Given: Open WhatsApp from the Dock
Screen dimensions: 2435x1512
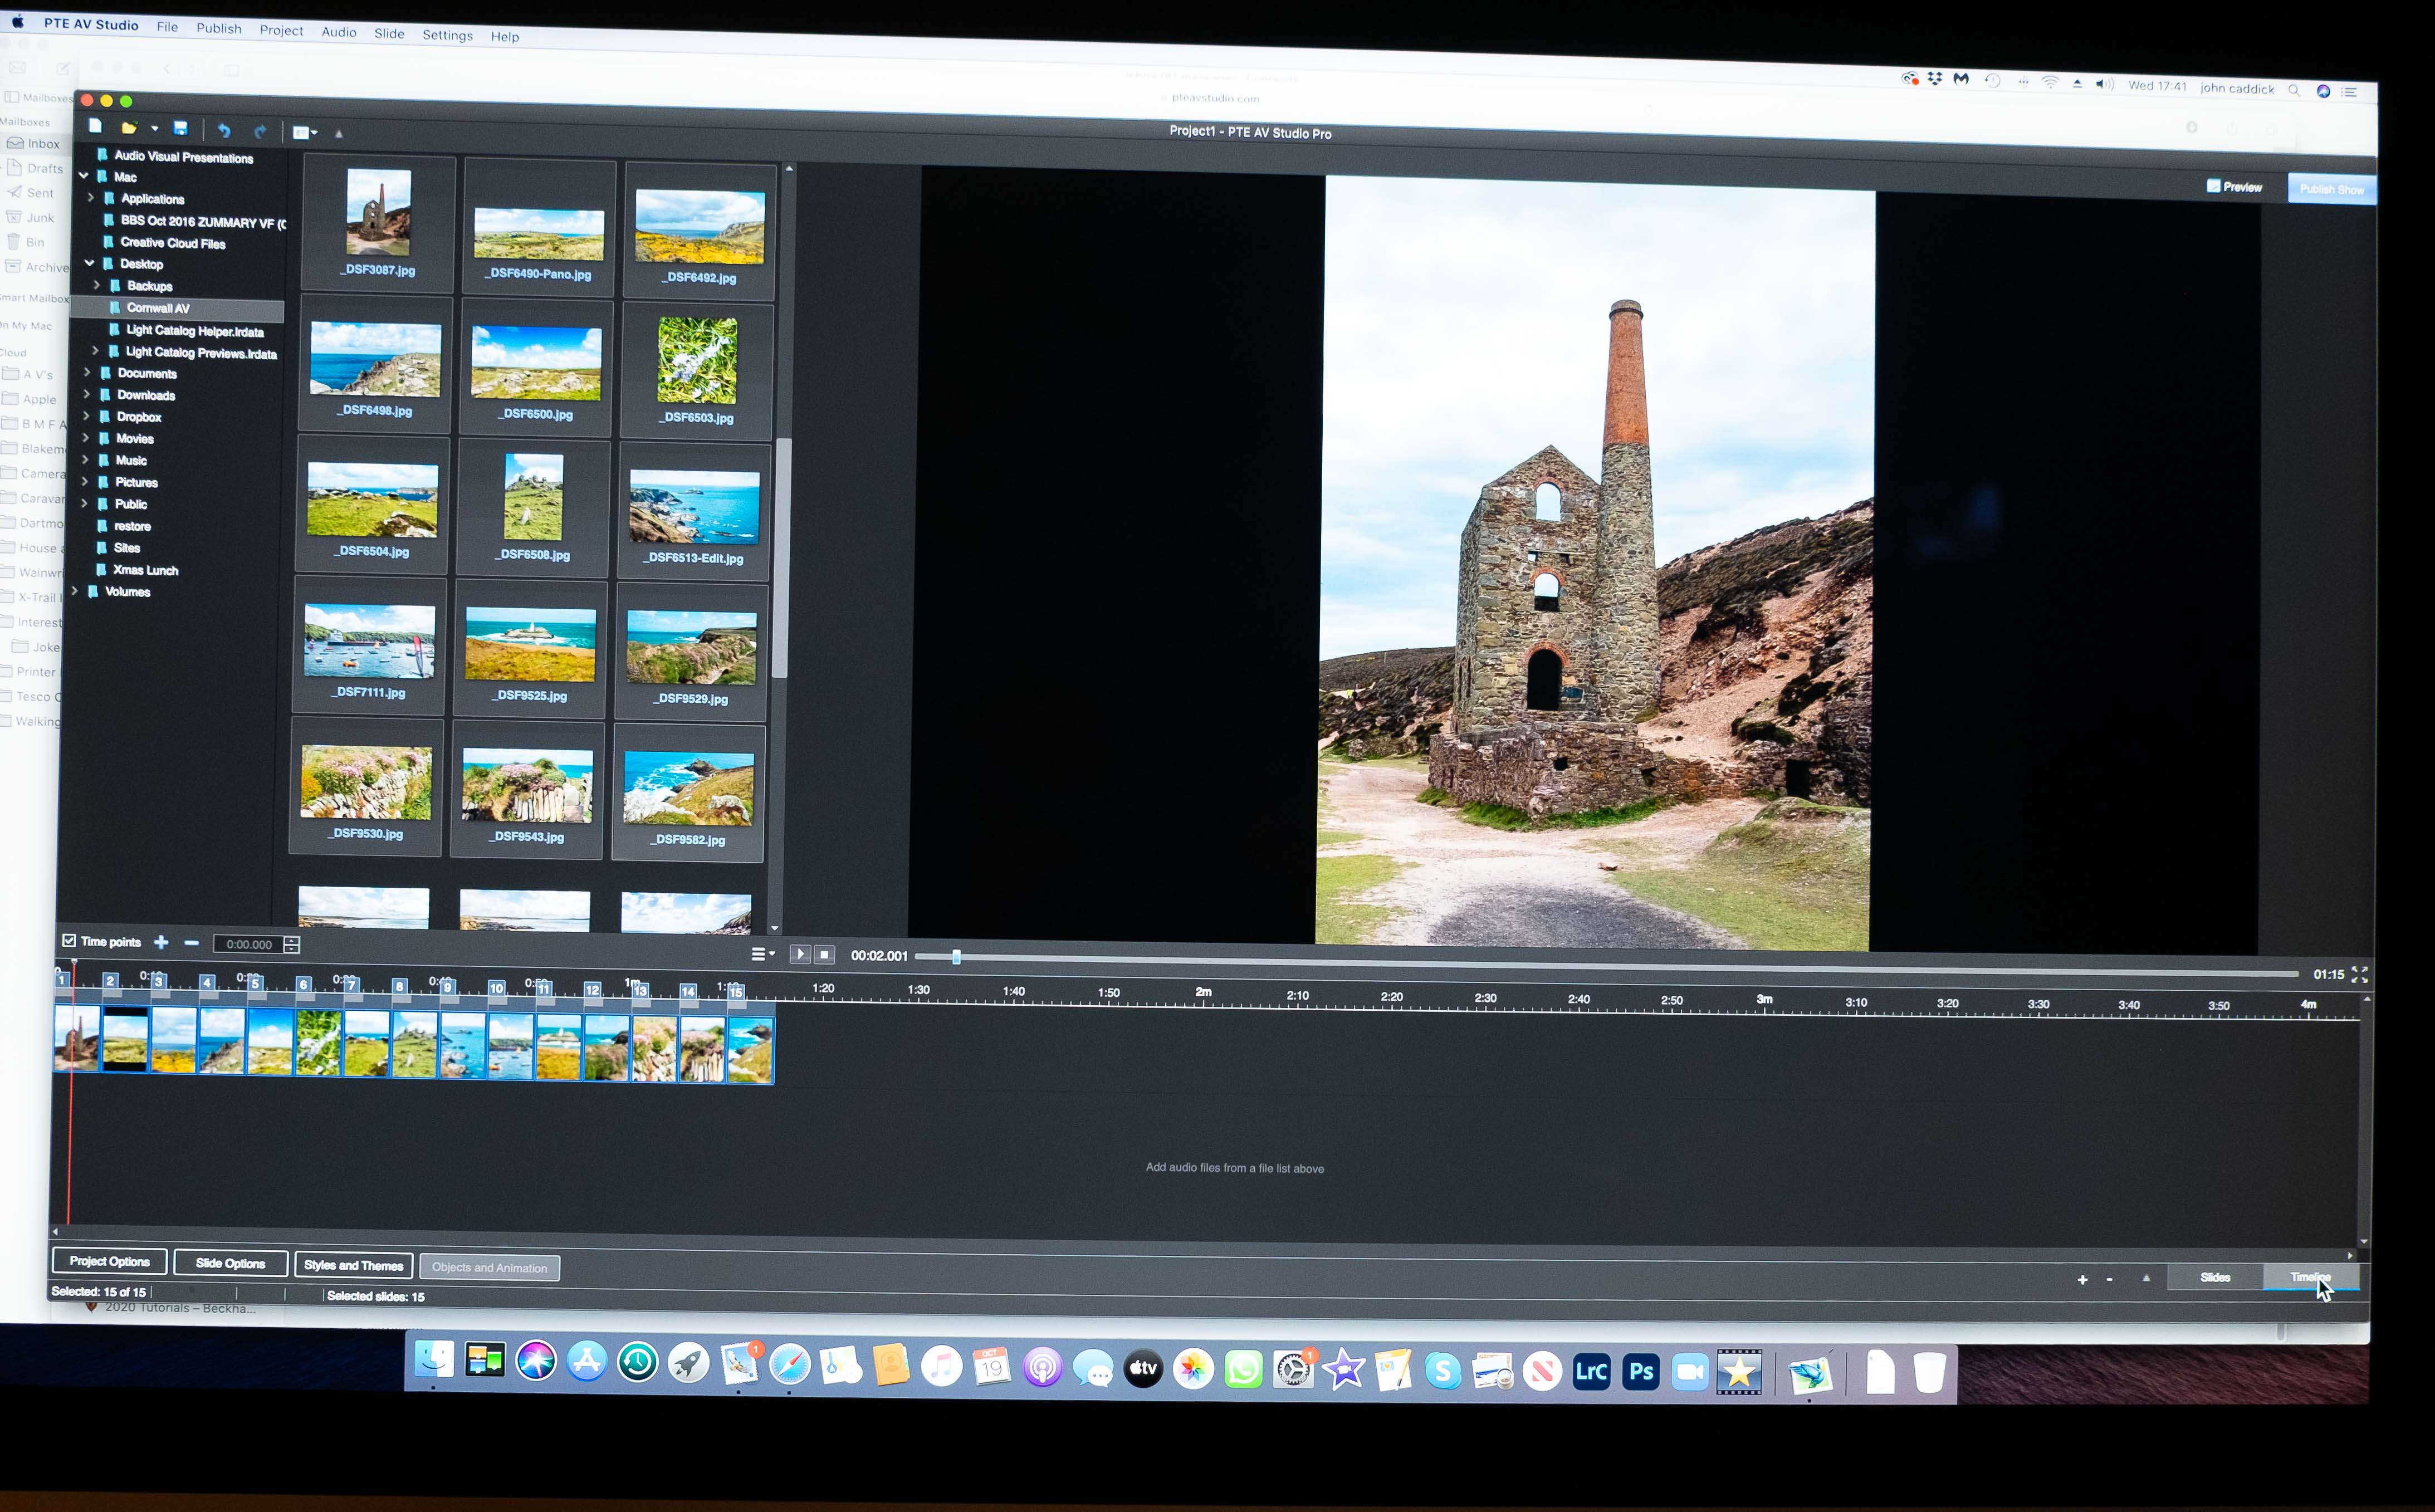Looking at the screenshot, I should 1243,1368.
